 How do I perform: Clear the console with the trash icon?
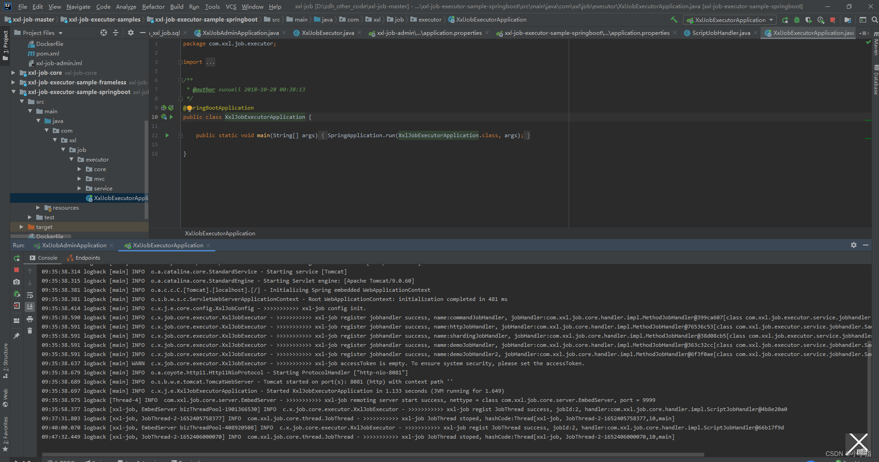tap(30, 330)
